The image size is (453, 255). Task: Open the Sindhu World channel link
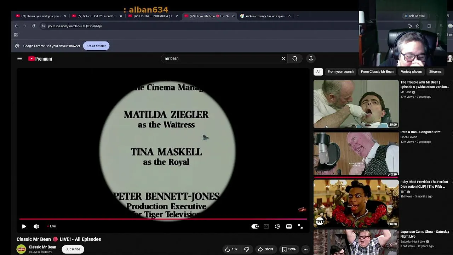pos(409,137)
